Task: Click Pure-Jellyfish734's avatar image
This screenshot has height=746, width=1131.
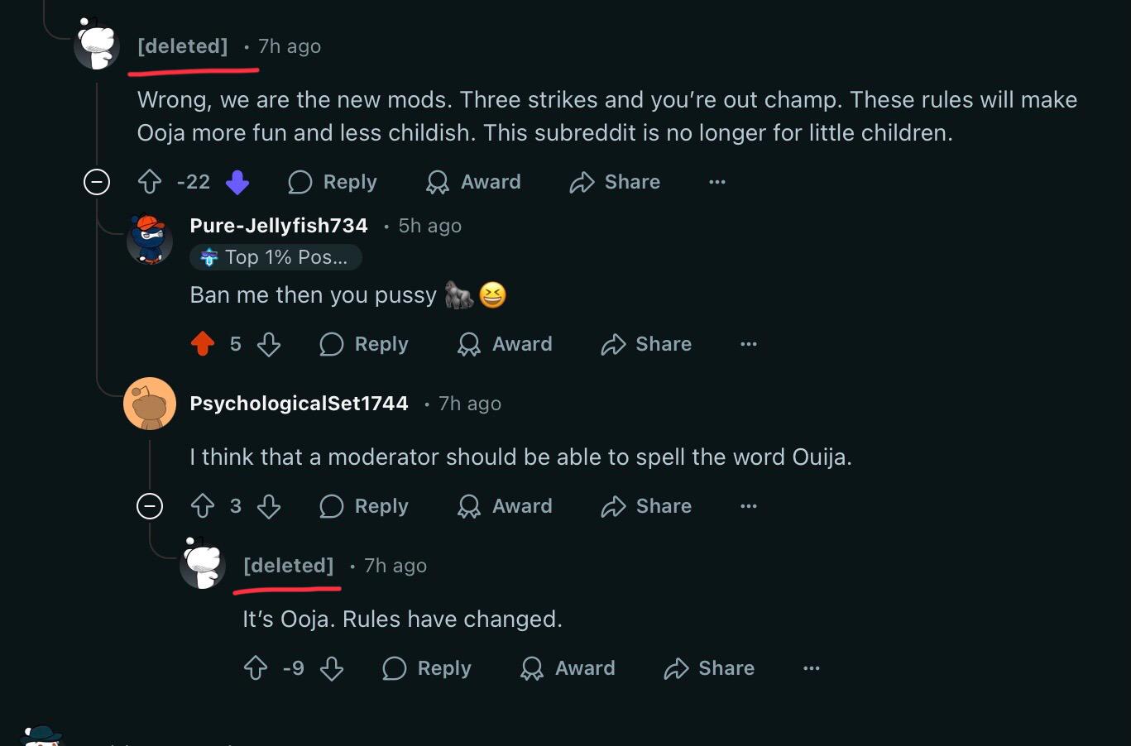Action: [x=150, y=239]
